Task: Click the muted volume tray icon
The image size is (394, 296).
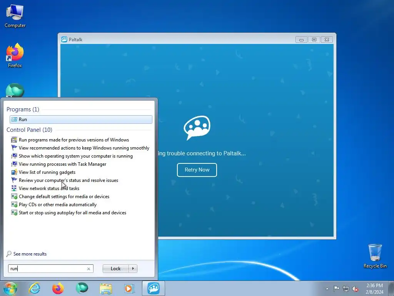Action: point(355,289)
